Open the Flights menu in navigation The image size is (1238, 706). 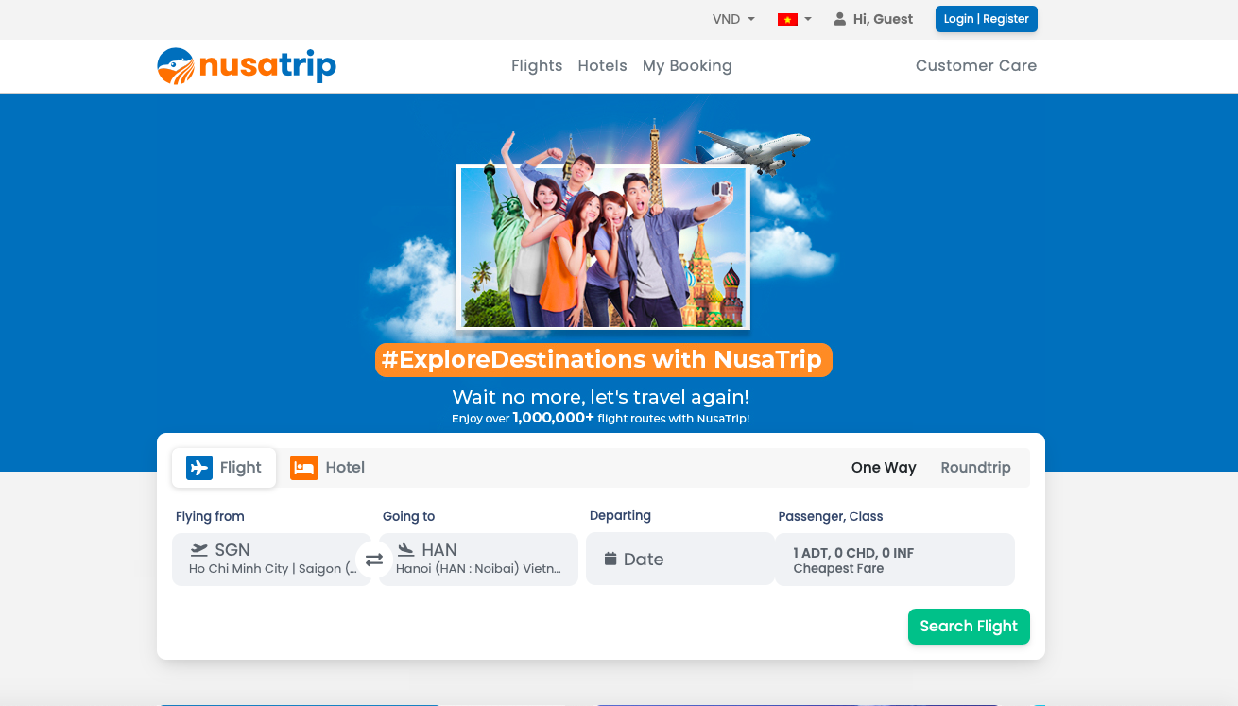pos(537,66)
